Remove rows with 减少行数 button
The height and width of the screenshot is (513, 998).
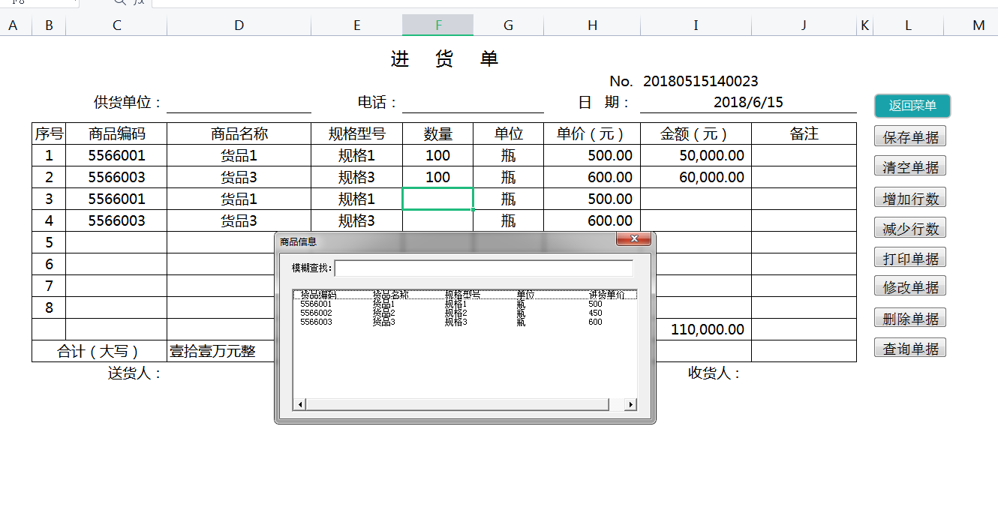[910, 228]
